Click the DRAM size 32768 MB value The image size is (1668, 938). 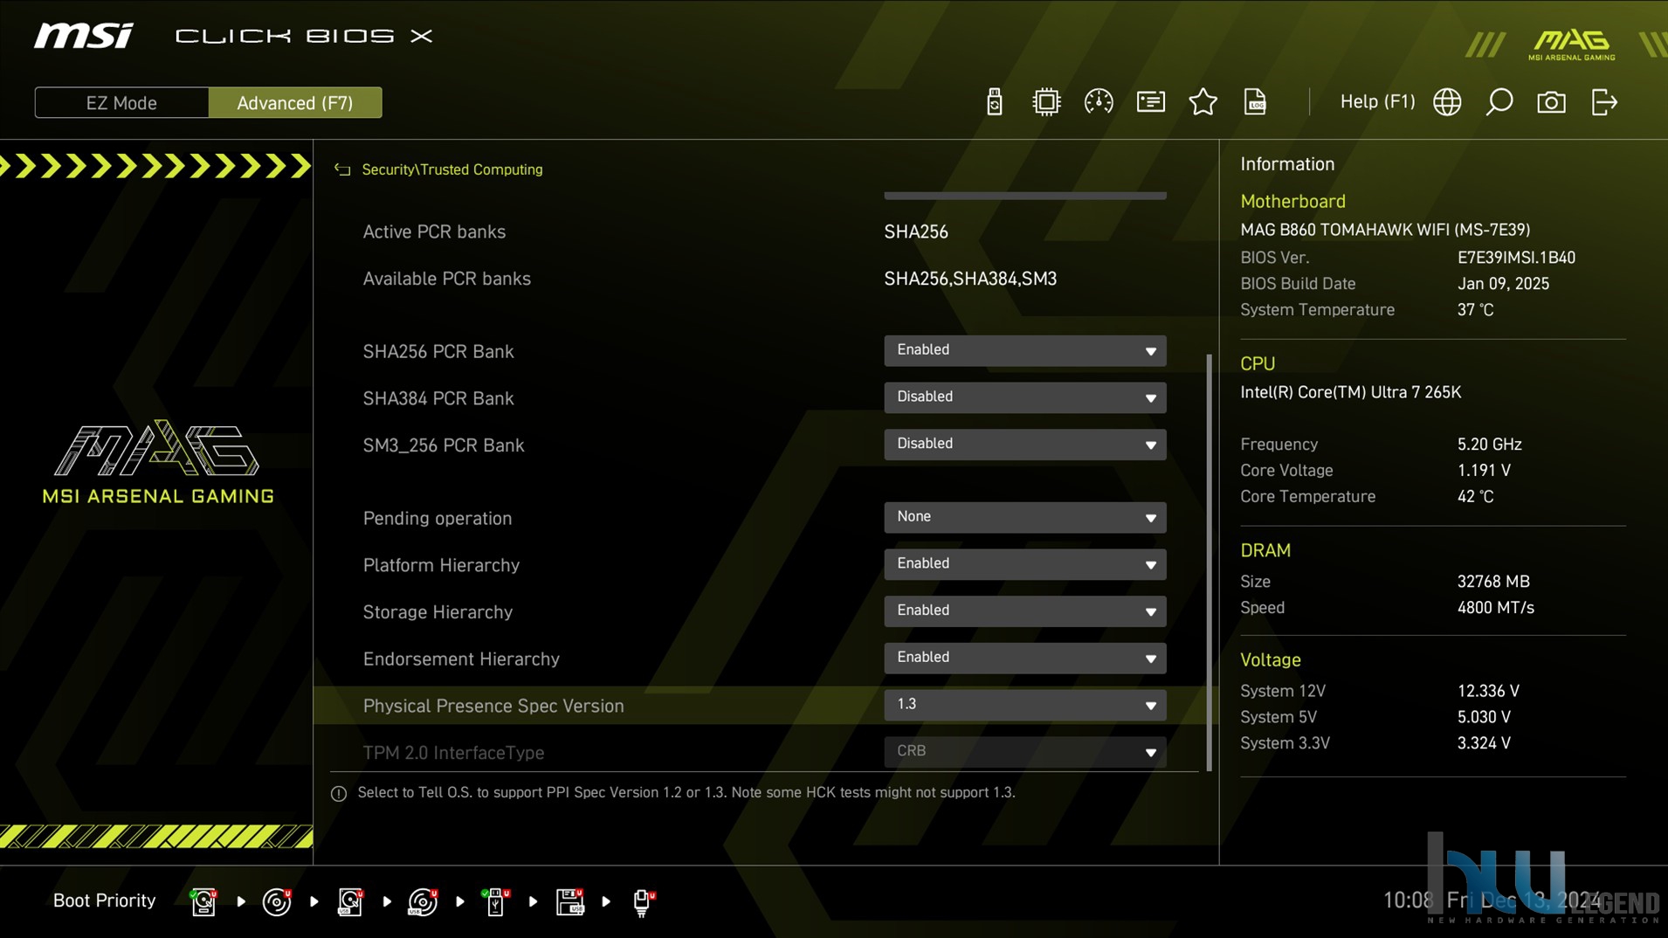coord(1493,582)
